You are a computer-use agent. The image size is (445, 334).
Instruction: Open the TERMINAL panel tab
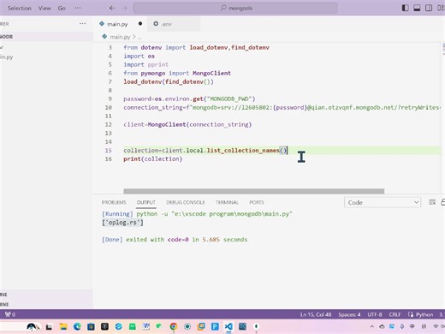pyautogui.click(x=227, y=202)
